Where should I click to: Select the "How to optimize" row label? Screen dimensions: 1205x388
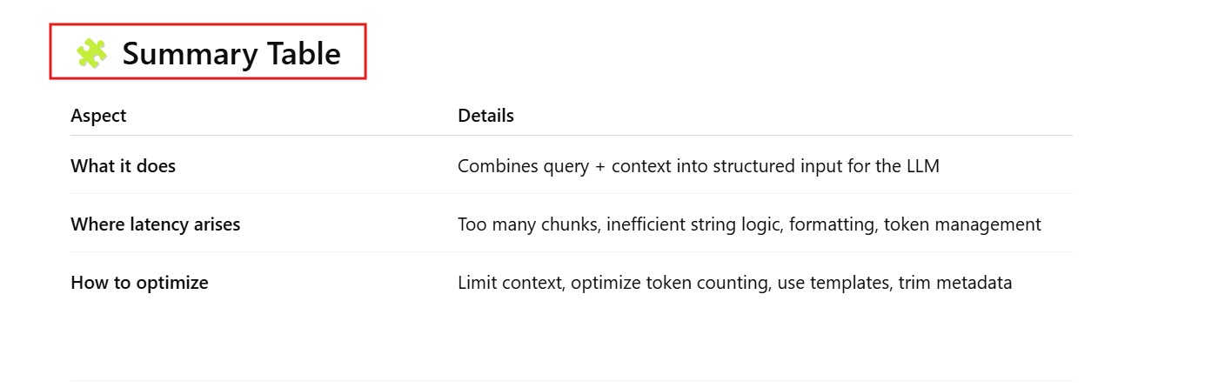coord(139,283)
